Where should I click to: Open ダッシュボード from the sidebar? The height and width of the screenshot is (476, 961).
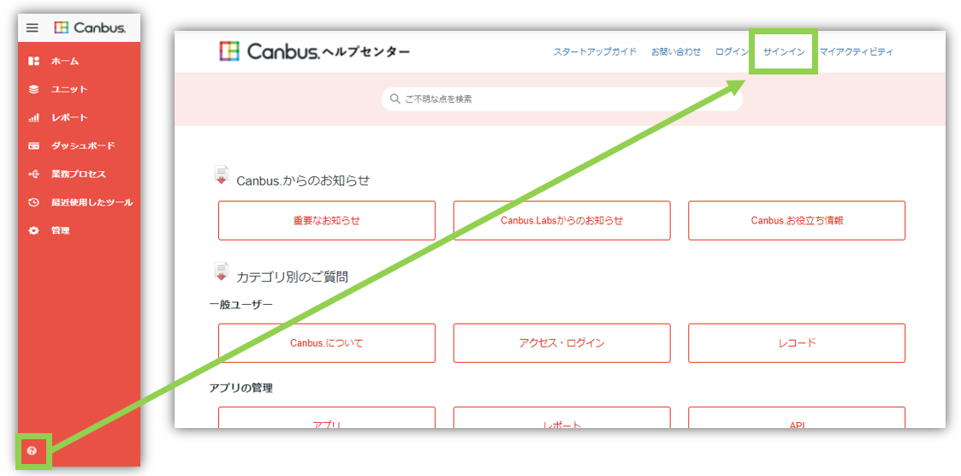(x=83, y=146)
